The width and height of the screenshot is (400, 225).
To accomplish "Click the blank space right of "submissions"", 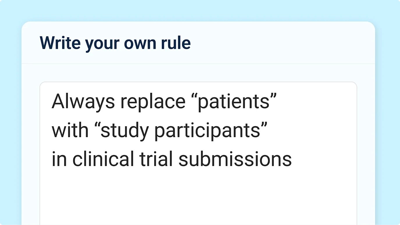I will click(323, 159).
